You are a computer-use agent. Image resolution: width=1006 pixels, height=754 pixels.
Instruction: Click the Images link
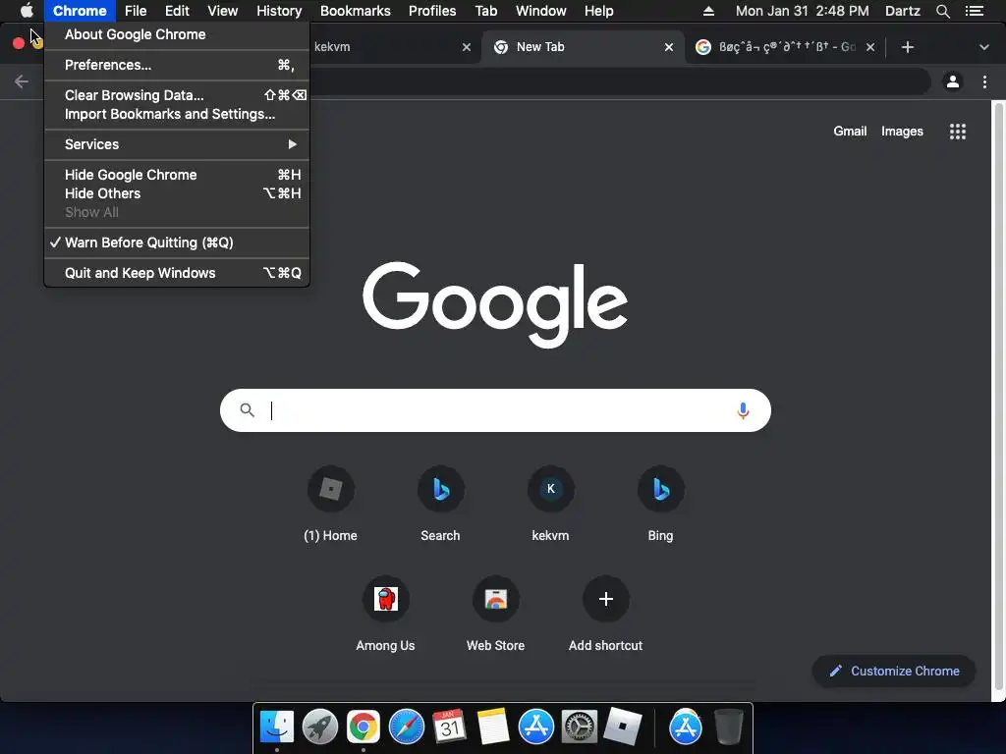click(x=902, y=132)
